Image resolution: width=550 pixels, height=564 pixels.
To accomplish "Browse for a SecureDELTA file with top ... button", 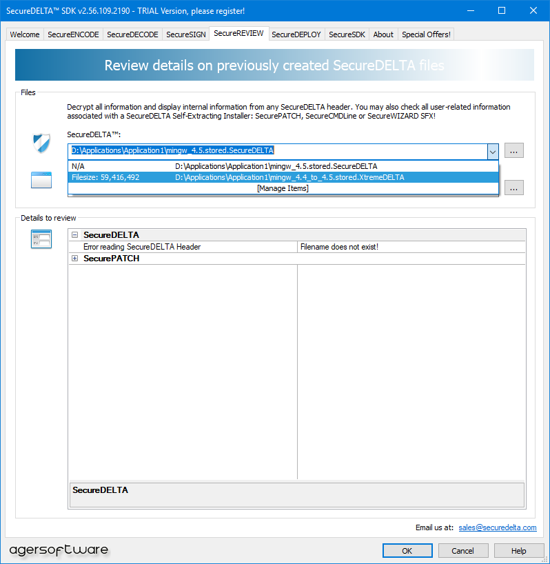I will click(513, 151).
